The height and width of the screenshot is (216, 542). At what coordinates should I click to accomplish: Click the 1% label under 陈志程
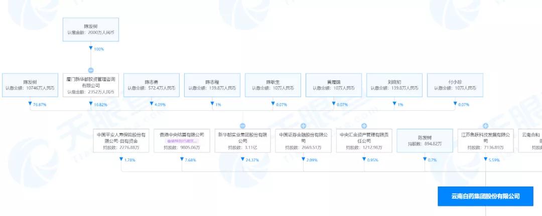[218, 105]
